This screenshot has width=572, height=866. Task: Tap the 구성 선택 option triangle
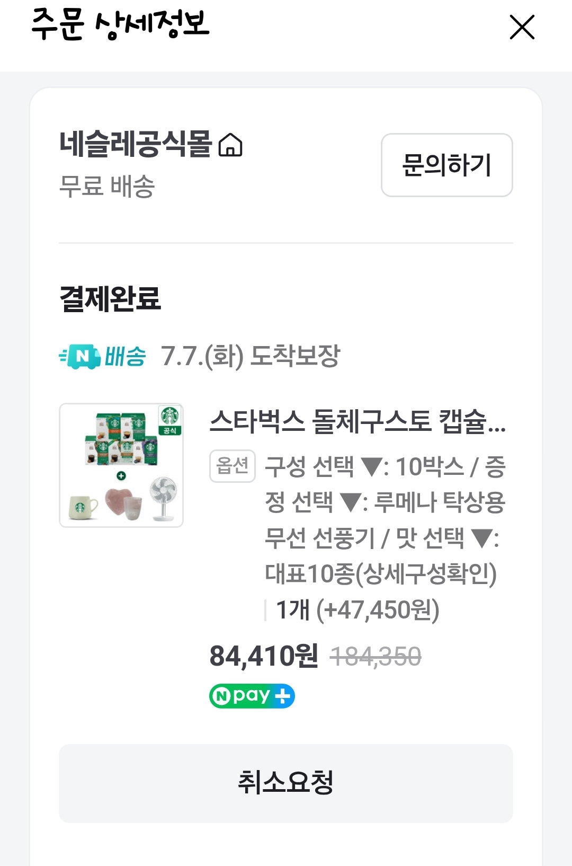point(371,467)
